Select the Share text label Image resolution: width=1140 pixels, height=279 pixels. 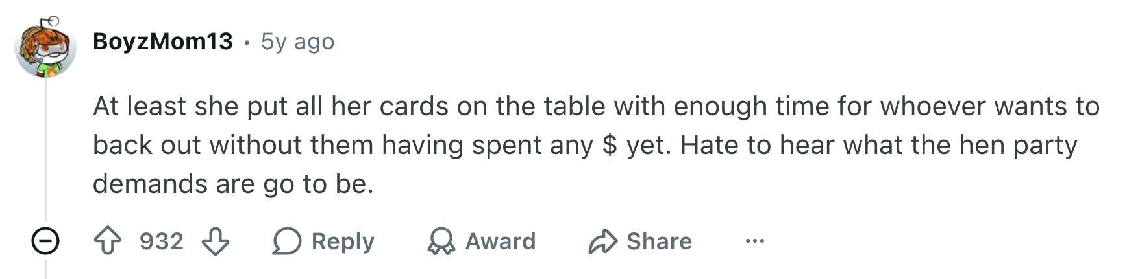click(659, 241)
